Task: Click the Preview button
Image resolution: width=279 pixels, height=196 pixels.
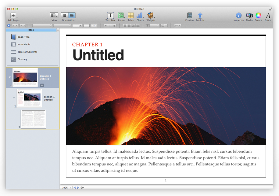Action: [189, 15]
